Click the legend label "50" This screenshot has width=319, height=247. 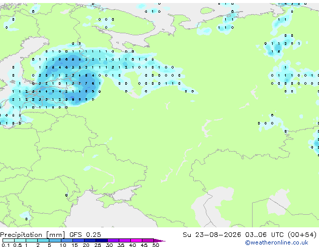tap(155, 245)
